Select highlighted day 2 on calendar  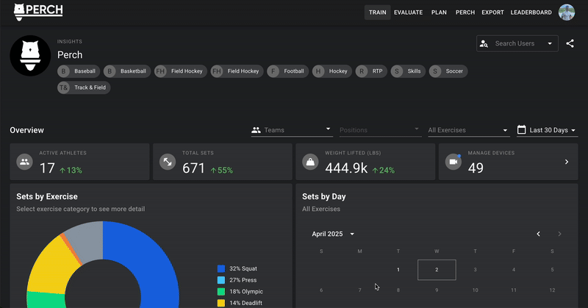pos(437,270)
